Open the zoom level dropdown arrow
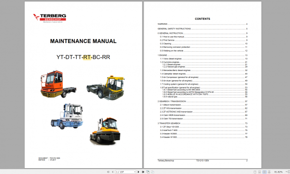The height and width of the screenshot is (174, 290). coord(286,172)
